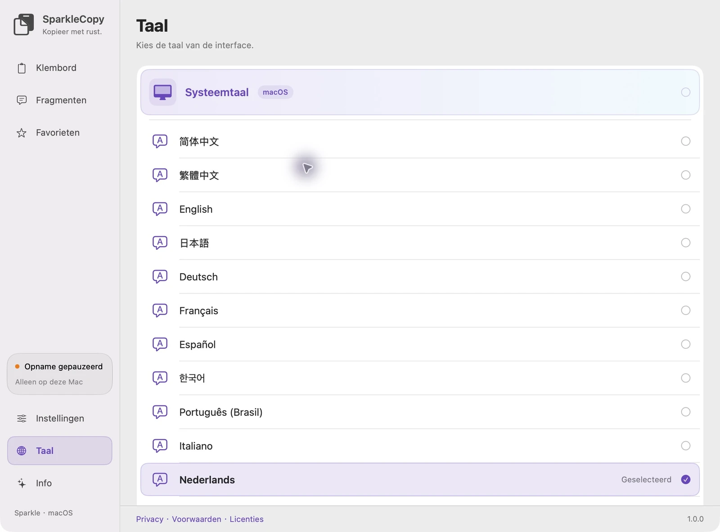The height and width of the screenshot is (532, 720).
Task: Click the Info sparkle icon
Action: coord(22,483)
